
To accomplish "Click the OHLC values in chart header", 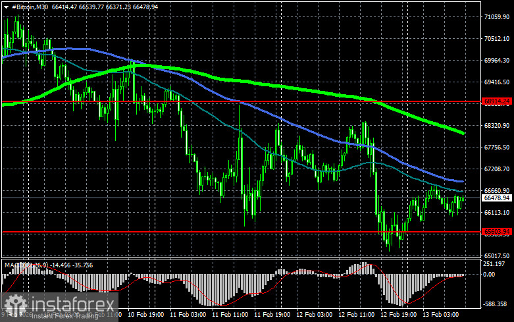I will [105, 7].
